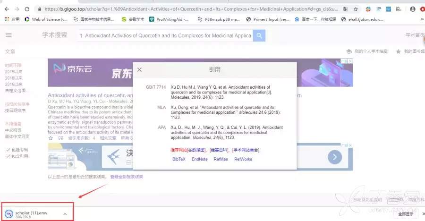The height and width of the screenshot is (221, 425).
Task: Select the 不限语言 language filter
Action: [x=13, y=124]
